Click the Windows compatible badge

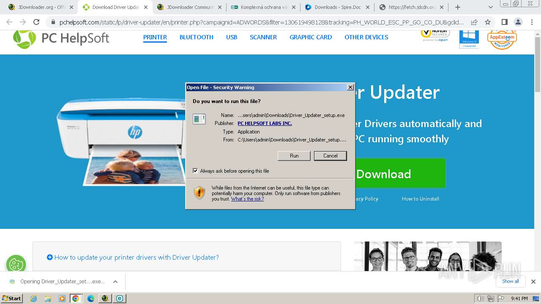click(469, 39)
